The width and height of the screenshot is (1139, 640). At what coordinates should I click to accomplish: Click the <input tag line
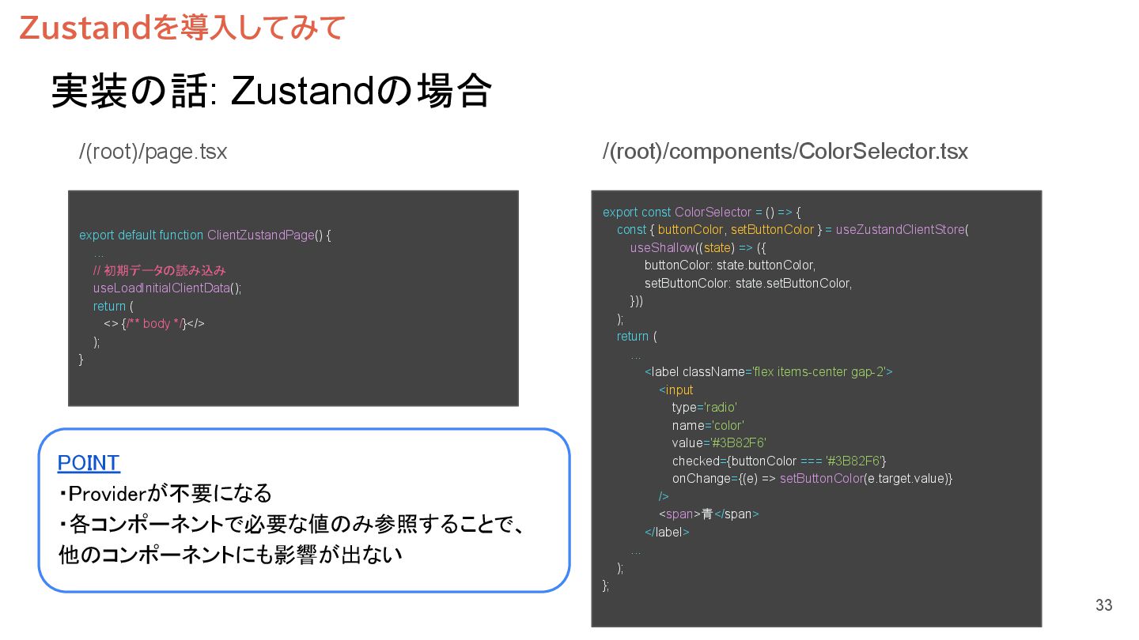675,390
